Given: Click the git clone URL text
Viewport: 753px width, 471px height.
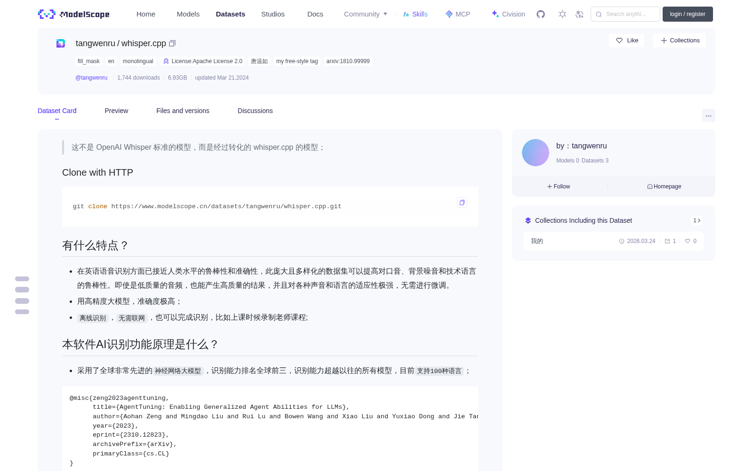Looking at the screenshot, I should click(226, 206).
